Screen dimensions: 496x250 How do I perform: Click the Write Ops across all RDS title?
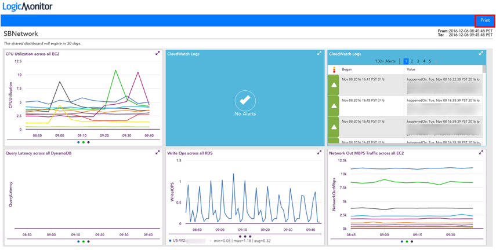point(191,153)
